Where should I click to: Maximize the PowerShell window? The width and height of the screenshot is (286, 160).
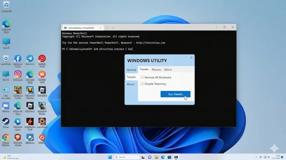click(x=224, y=27)
